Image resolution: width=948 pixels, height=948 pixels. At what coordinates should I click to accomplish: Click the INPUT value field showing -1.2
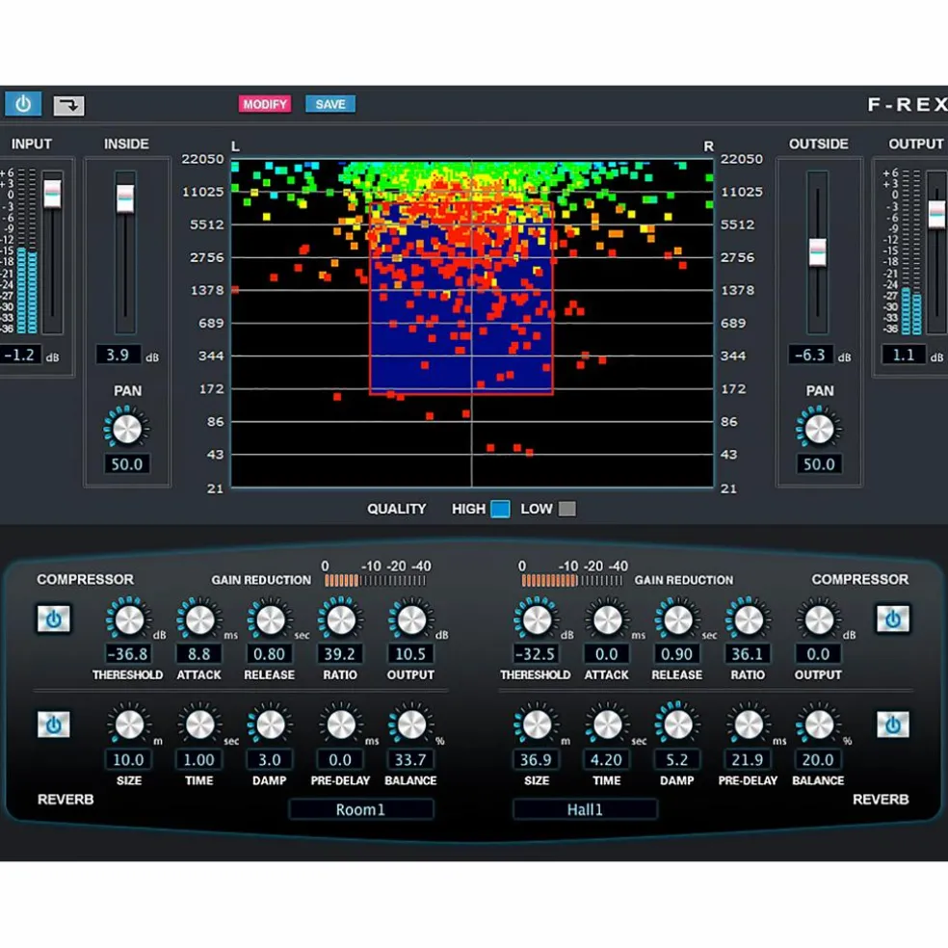(x=20, y=355)
